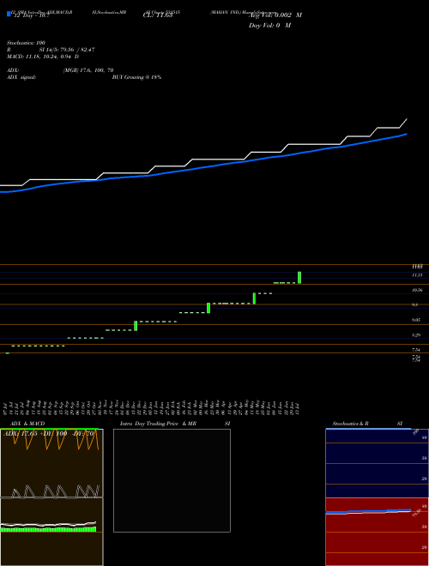Click the 'Intra Day Trading Price & MR' title
The width and height of the screenshot is (429, 566).
pos(158,424)
